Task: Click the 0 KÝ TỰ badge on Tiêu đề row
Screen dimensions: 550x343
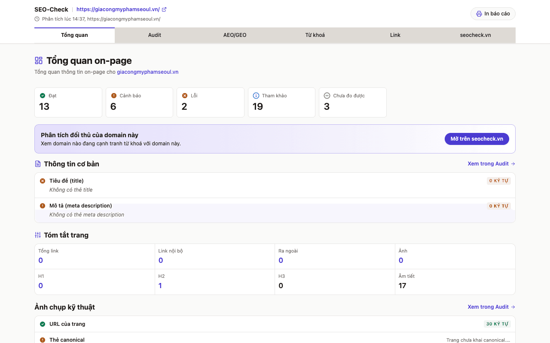Action: tap(499, 181)
